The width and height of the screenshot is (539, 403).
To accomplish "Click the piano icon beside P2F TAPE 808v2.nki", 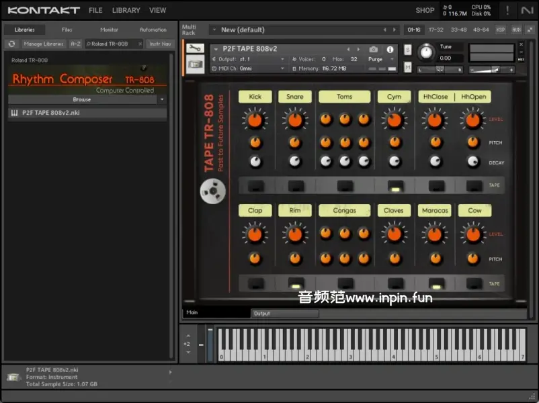I will click(x=14, y=114).
